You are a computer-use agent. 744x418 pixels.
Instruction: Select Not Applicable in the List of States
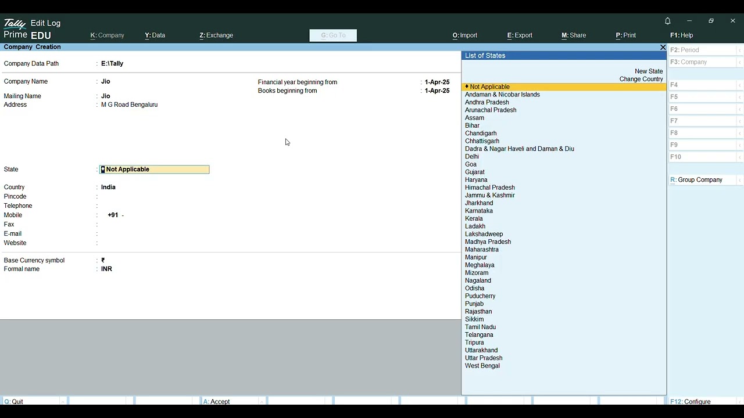[564, 87]
